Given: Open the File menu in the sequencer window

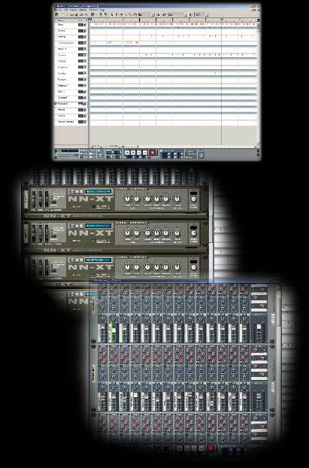Looking at the screenshot, I should (x=59, y=10).
